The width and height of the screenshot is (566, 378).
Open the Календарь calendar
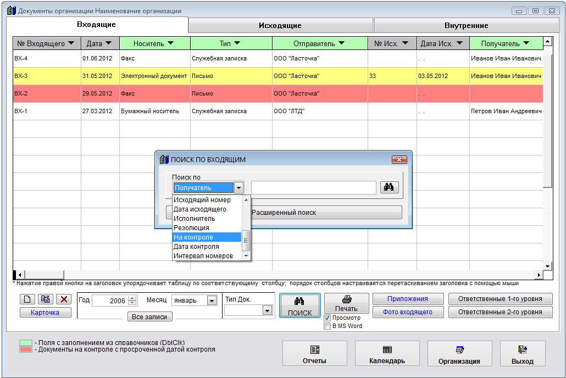pyautogui.click(x=387, y=353)
